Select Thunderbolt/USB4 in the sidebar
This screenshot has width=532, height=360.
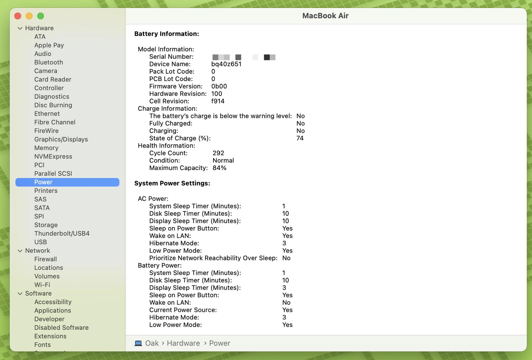(x=62, y=233)
